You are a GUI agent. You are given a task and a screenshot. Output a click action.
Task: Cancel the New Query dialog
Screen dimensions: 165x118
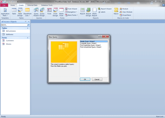(x=97, y=79)
